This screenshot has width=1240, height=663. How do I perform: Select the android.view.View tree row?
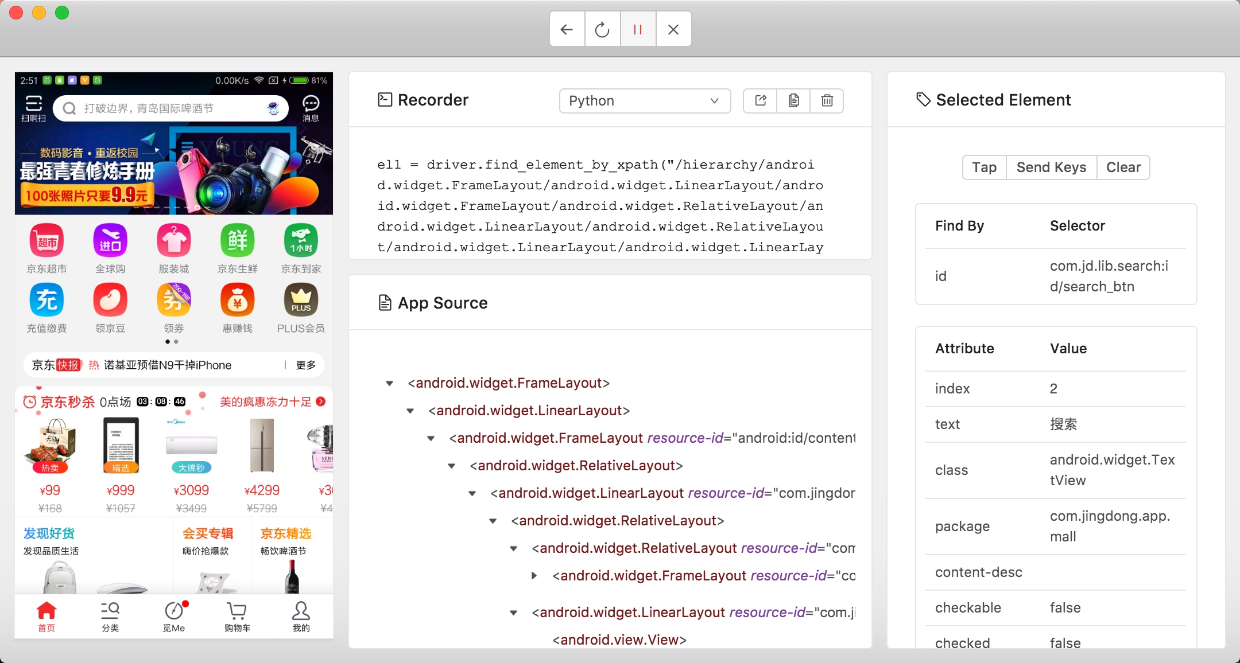(619, 640)
